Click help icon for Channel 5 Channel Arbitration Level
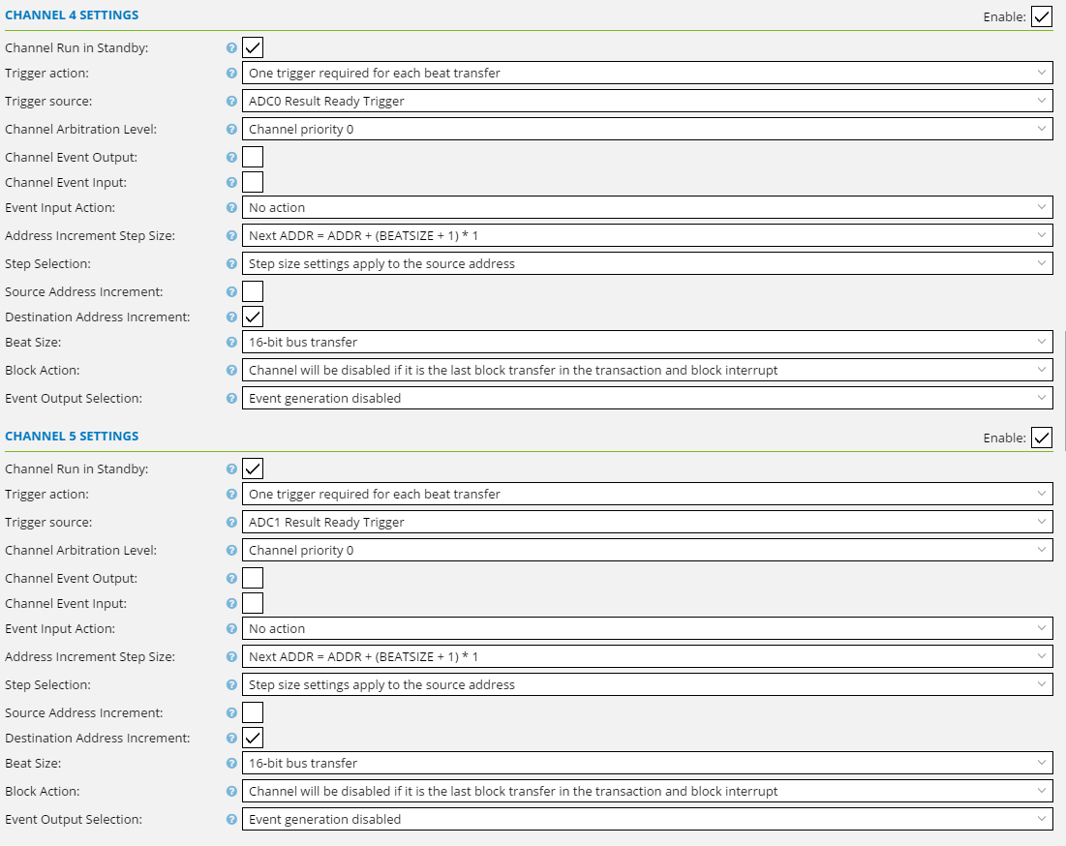This screenshot has height=846, width=1066. tap(231, 550)
